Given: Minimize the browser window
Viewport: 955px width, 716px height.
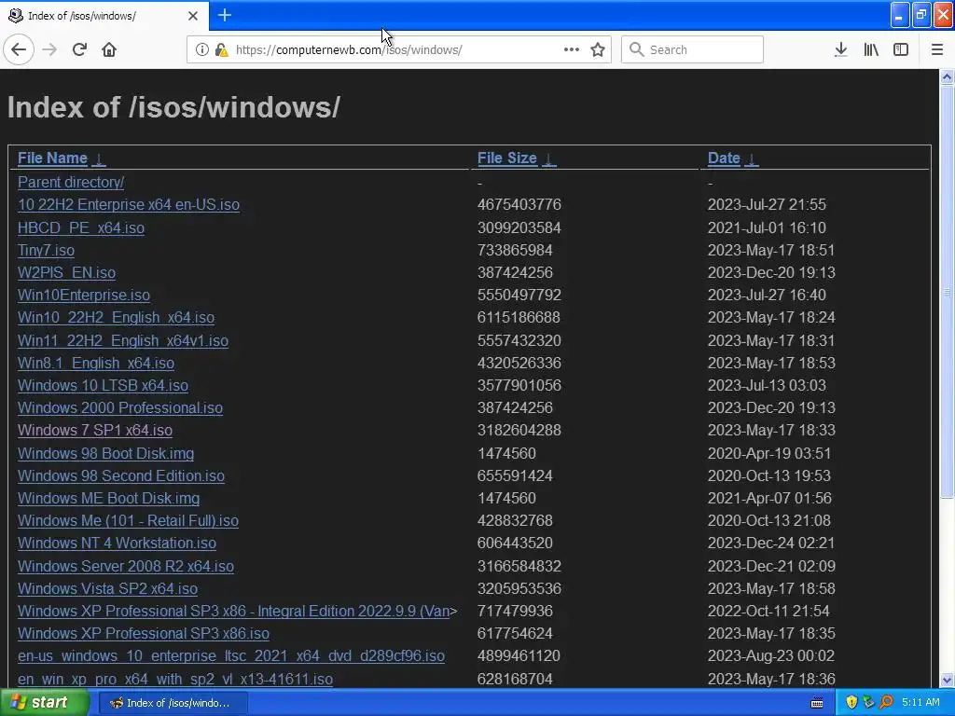Looking at the screenshot, I should tap(900, 15).
